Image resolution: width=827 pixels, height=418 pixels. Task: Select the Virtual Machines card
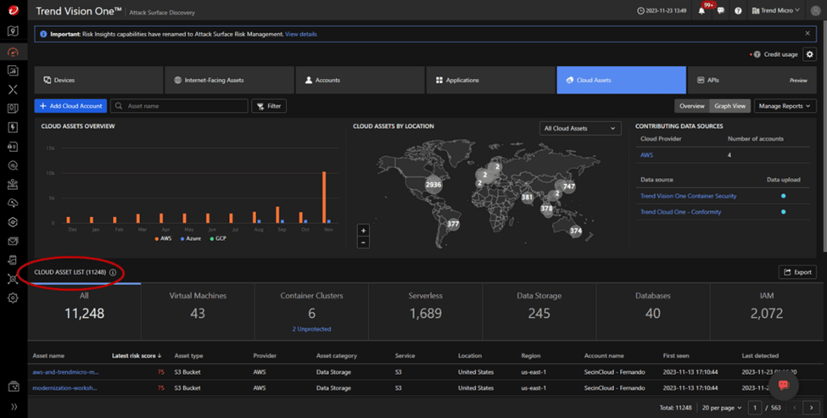(198, 311)
